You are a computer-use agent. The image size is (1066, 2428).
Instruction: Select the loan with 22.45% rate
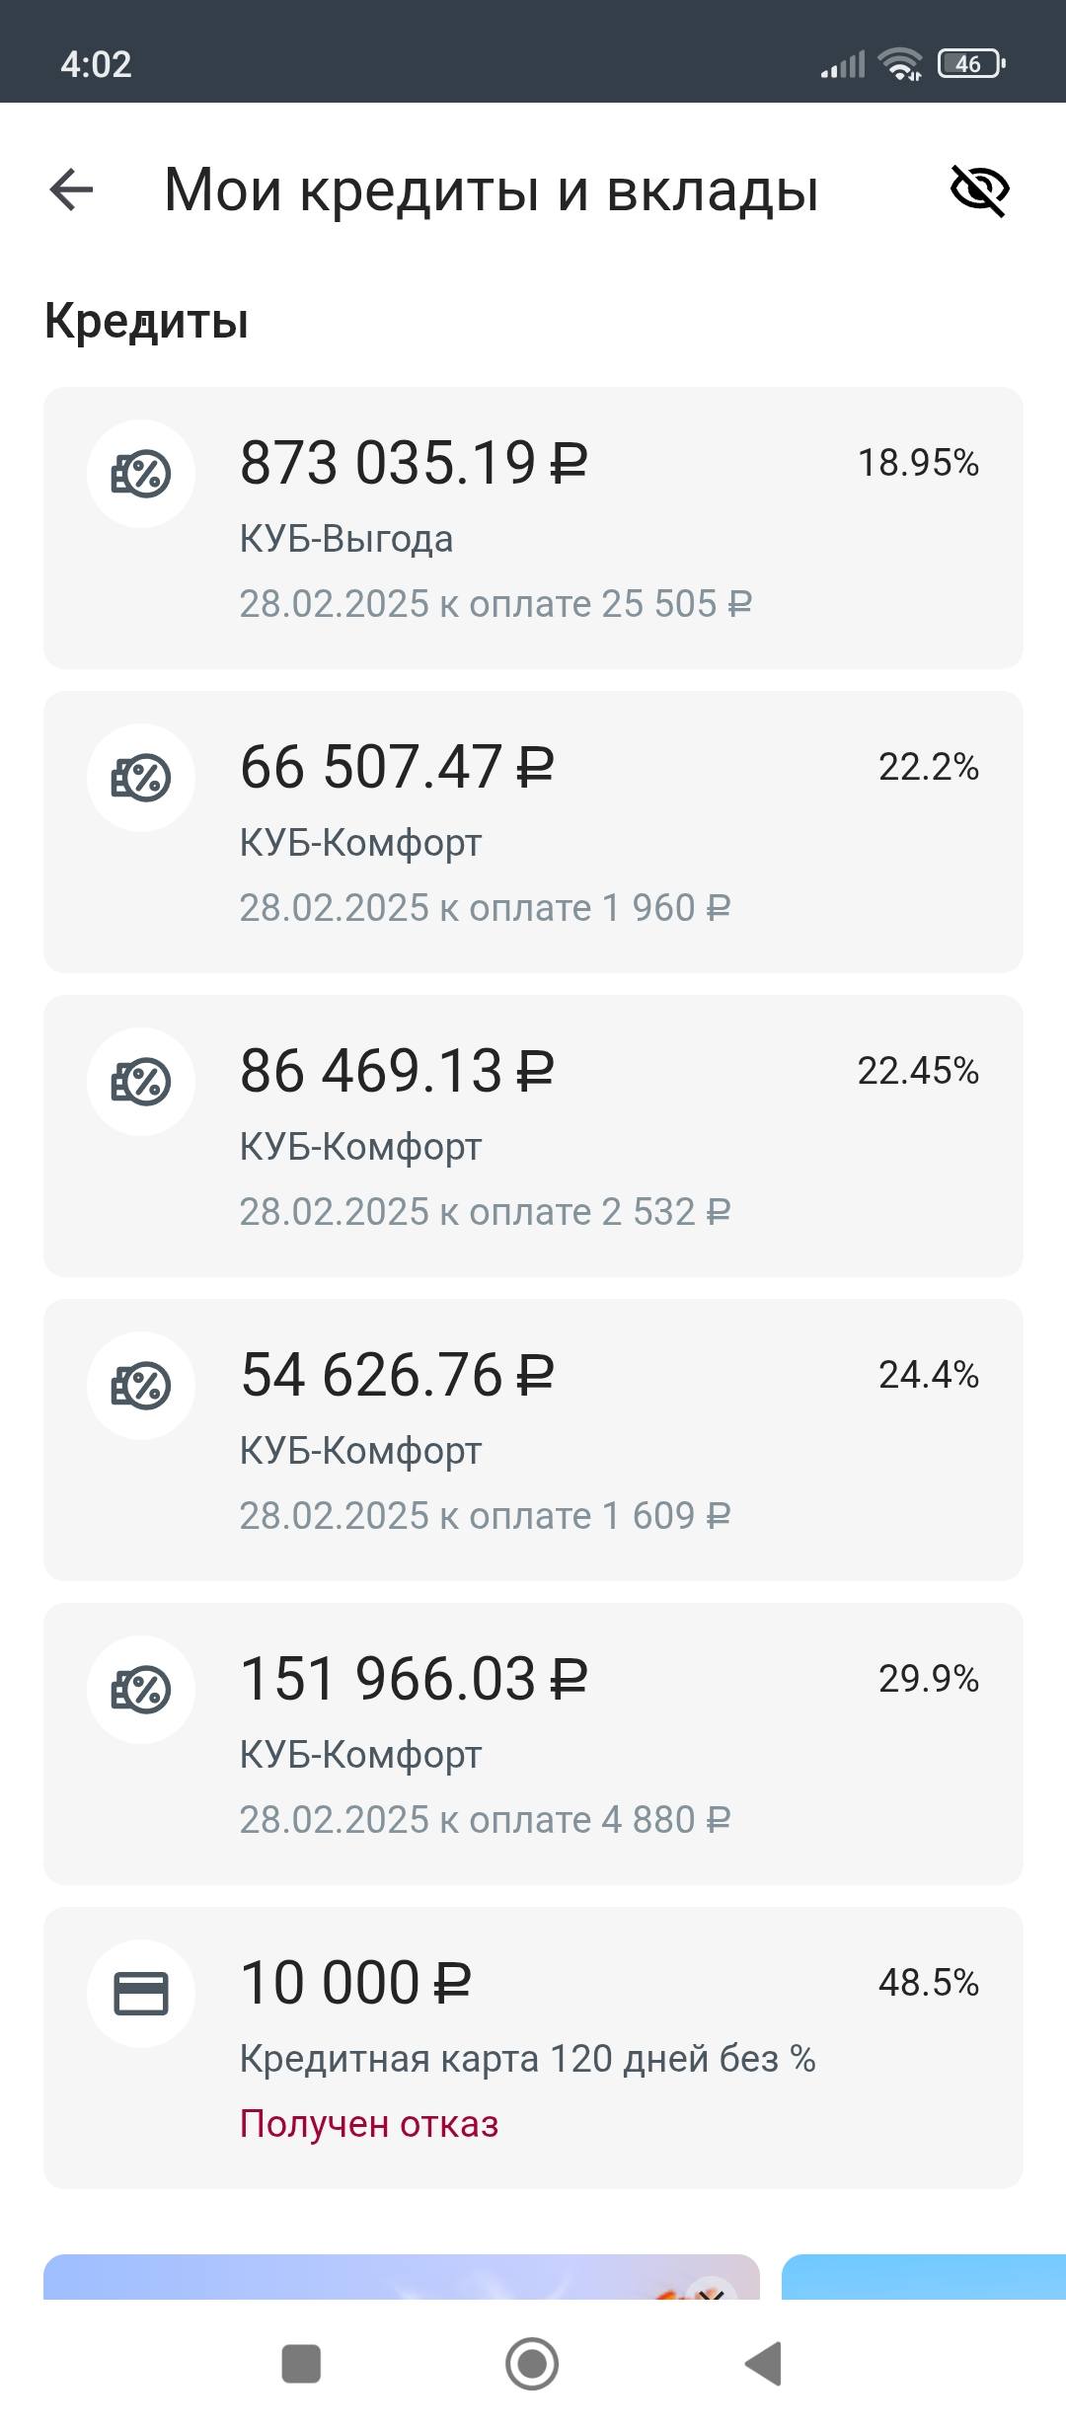coord(533,1136)
